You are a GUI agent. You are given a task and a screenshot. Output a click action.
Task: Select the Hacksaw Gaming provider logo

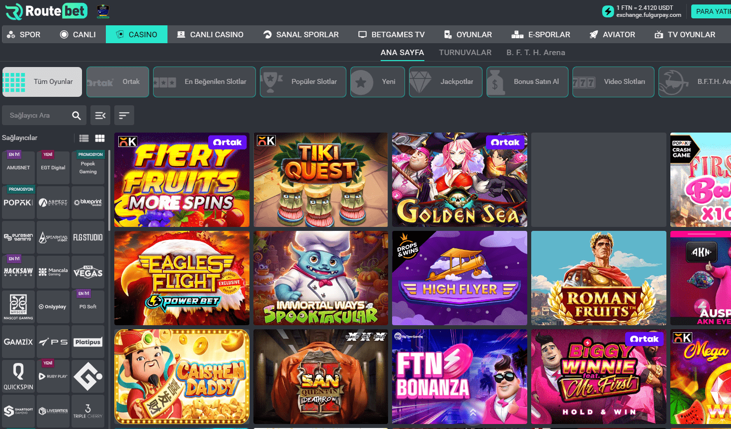pos(18,272)
